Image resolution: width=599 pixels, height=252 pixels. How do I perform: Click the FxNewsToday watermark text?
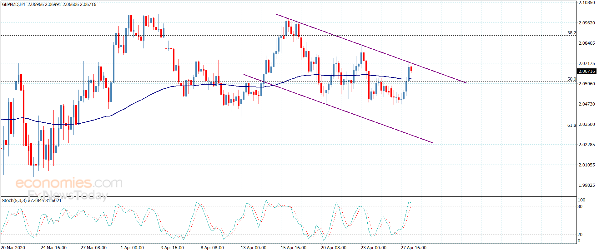68,195
